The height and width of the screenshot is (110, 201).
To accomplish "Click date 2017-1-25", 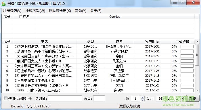I will tap(152, 71).
